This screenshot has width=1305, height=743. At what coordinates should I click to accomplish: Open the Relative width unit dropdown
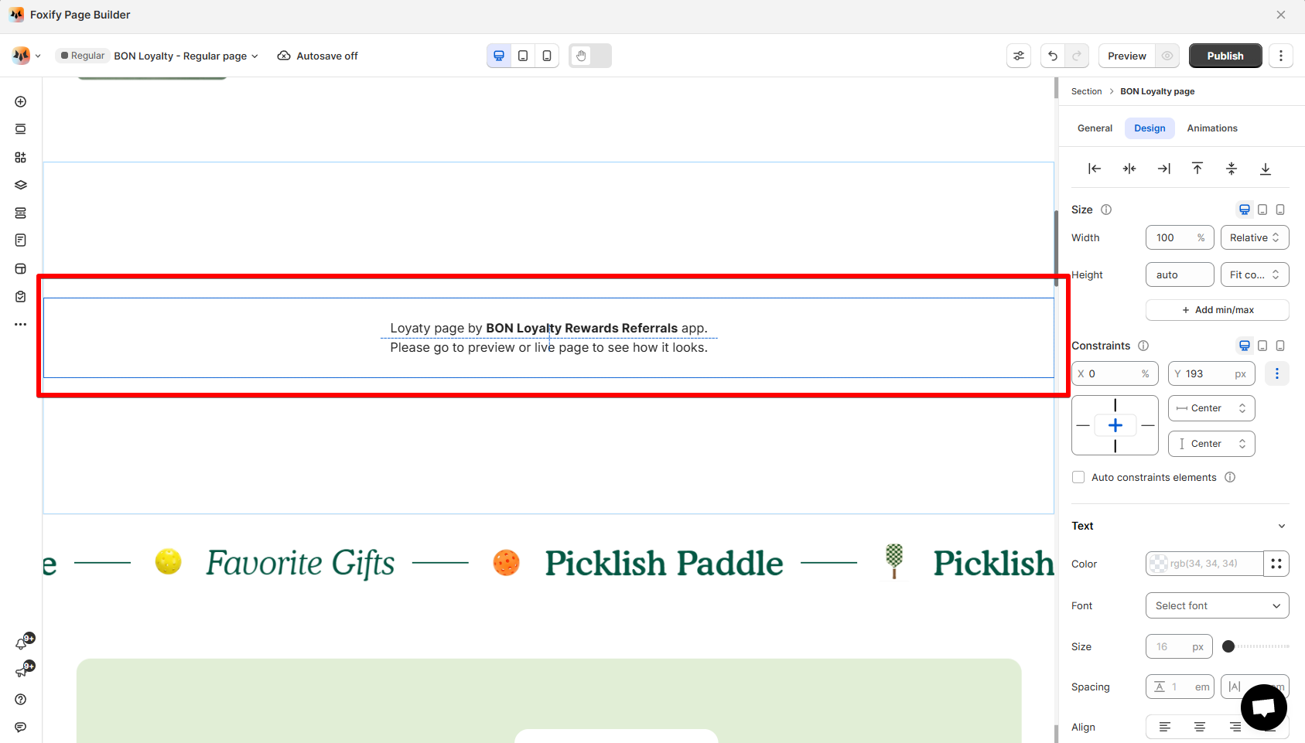(x=1255, y=238)
